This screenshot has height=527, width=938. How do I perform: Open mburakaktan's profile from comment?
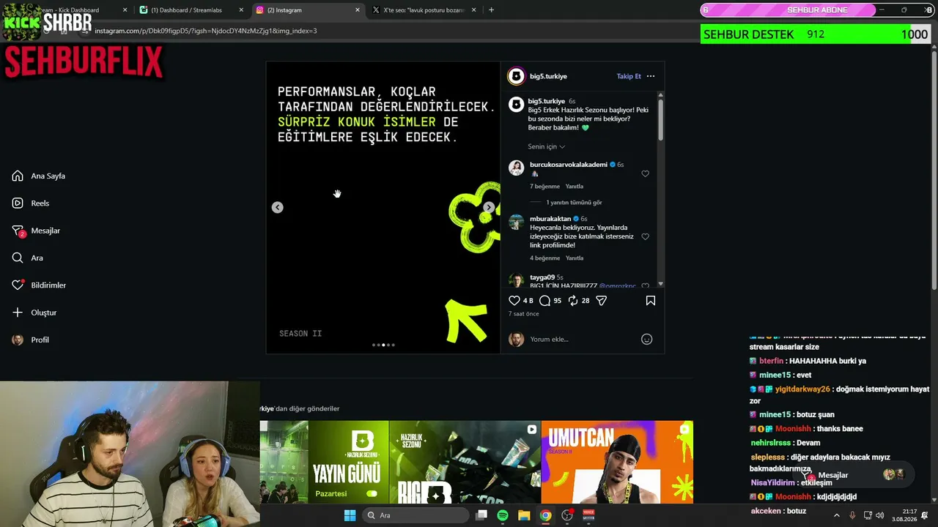tap(550, 218)
